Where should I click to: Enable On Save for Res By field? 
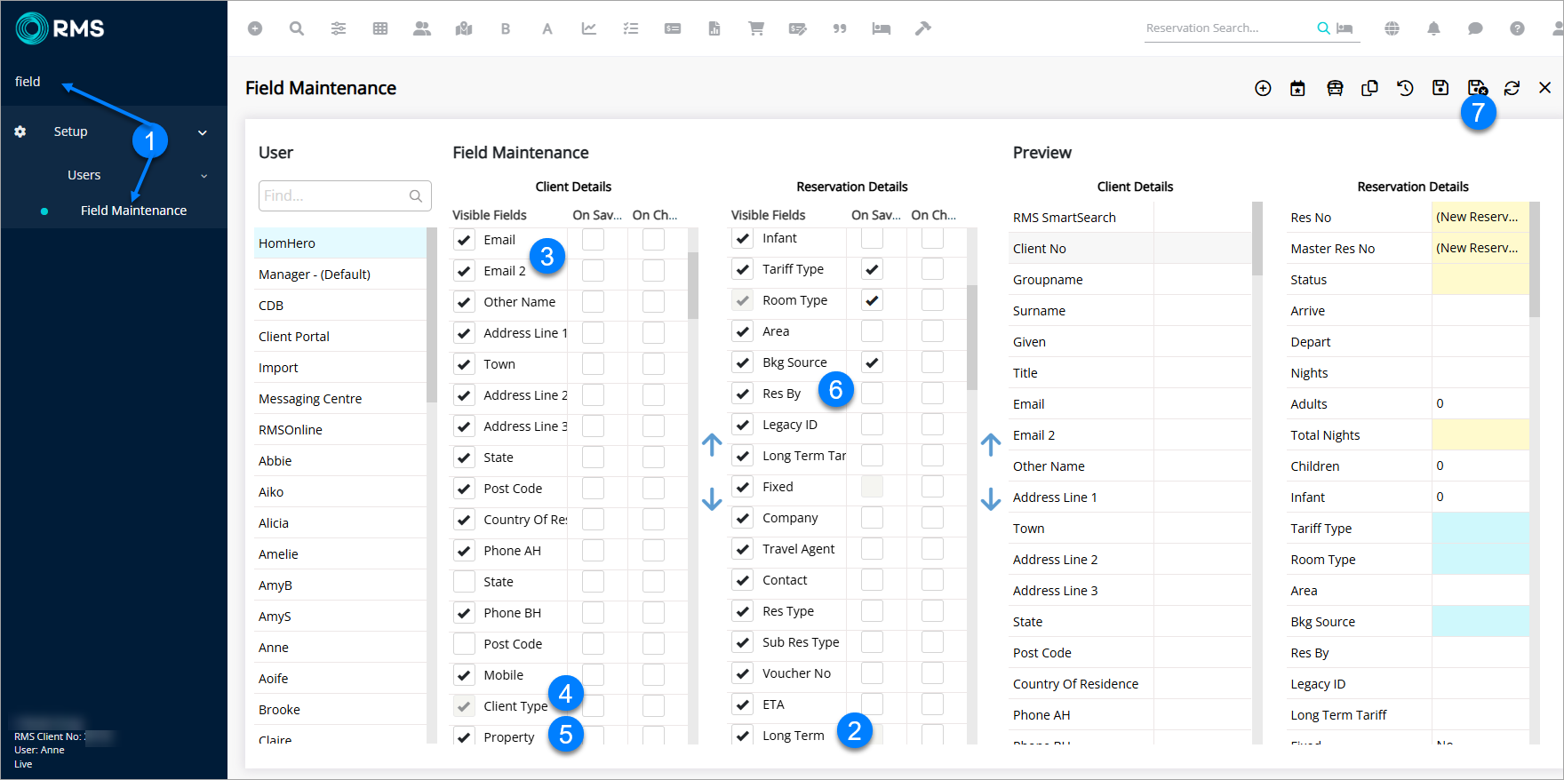coord(872,394)
